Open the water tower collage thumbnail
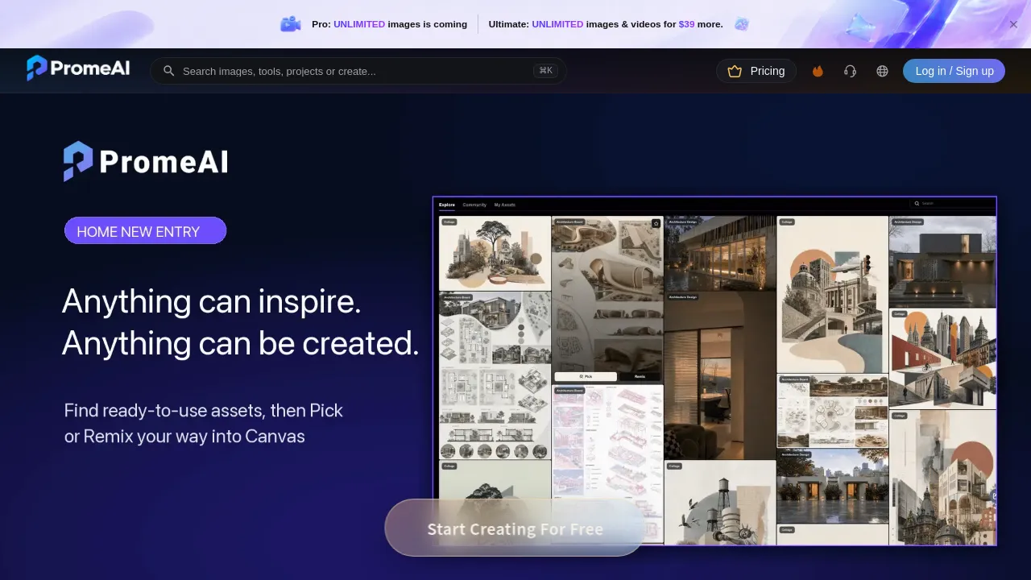 pos(720,503)
